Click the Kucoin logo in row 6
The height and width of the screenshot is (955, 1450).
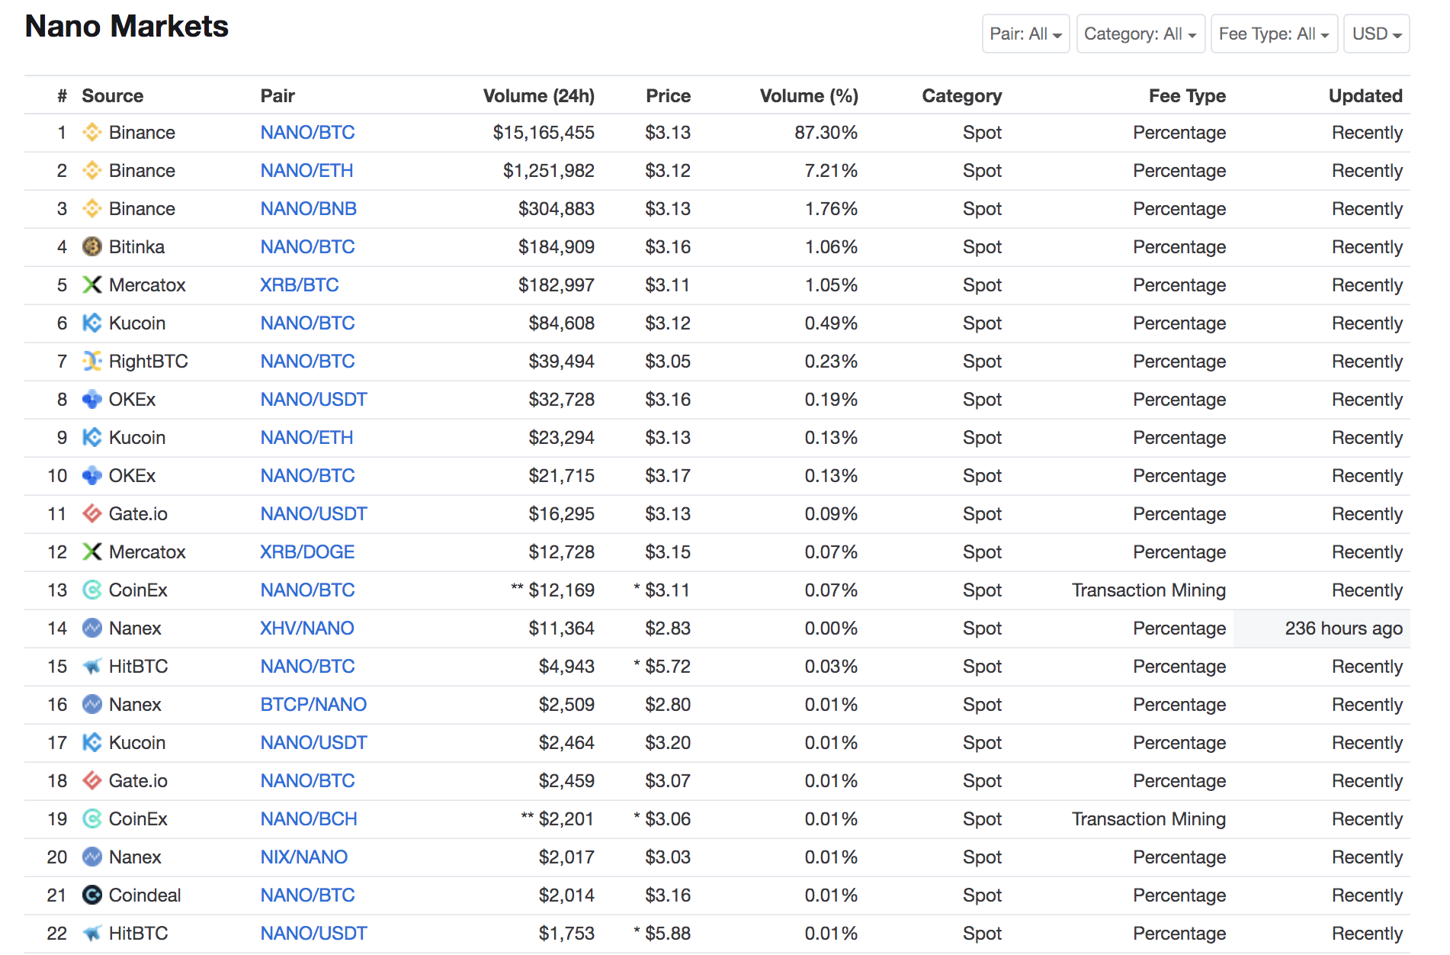coord(92,323)
